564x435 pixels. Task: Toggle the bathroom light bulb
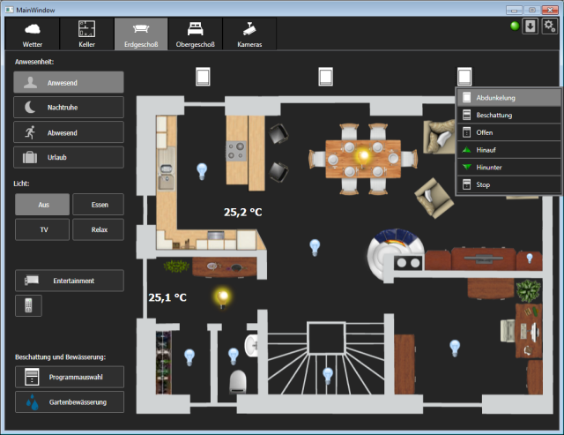pyautogui.click(x=234, y=356)
